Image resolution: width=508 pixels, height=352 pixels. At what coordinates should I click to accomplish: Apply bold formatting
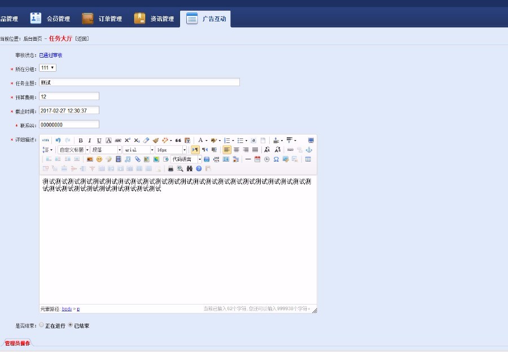click(x=81, y=141)
